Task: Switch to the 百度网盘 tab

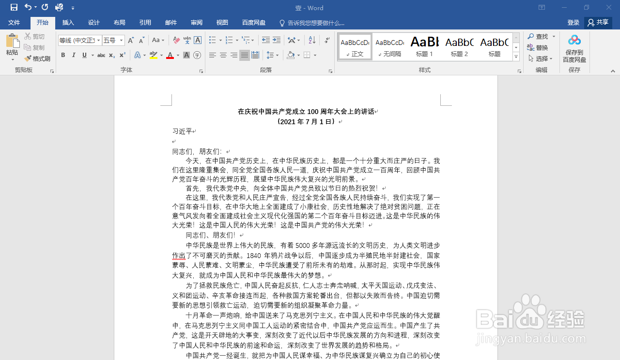Action: point(254,23)
